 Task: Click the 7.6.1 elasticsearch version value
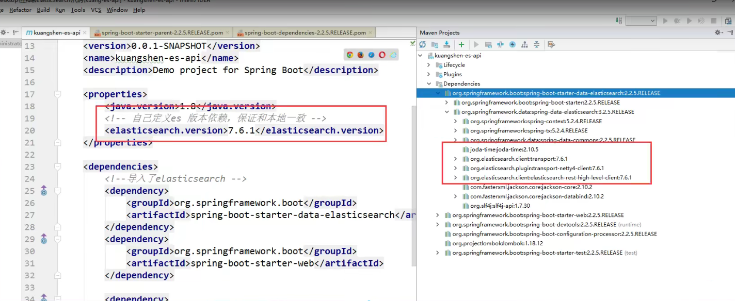pos(242,130)
